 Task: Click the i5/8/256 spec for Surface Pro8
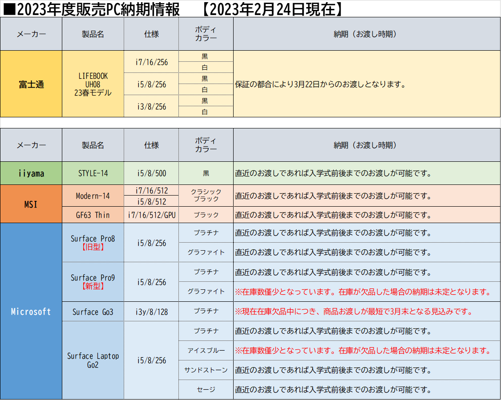point(151,243)
